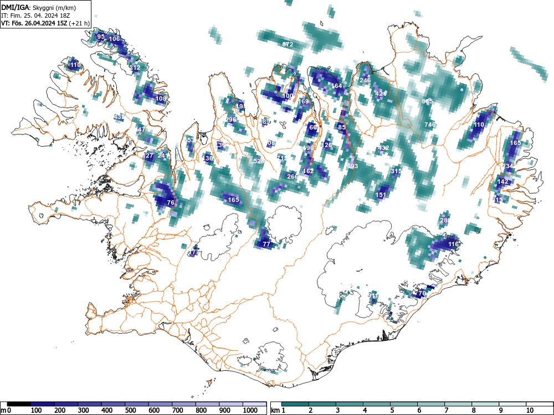Screen dimensions: 554x415
Task: Click the 'km' unit label on the legend
Action: coord(275,411)
